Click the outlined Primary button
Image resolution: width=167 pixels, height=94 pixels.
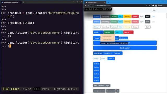coord(97,27)
